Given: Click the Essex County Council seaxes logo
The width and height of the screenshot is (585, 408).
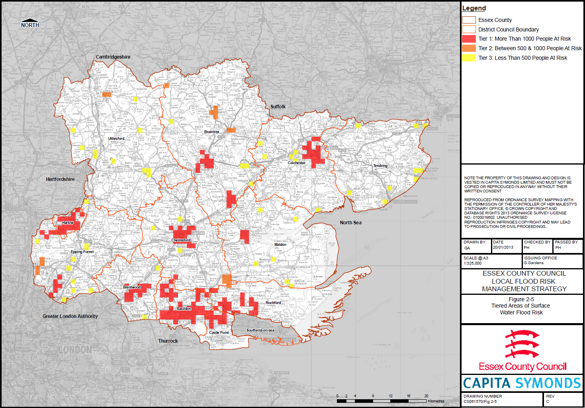Looking at the screenshot, I should (x=522, y=344).
